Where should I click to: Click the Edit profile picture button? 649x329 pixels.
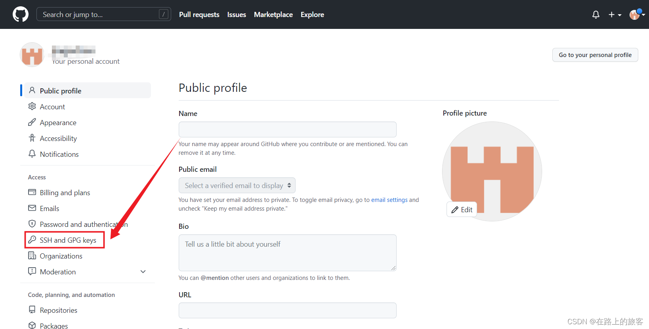[462, 209]
